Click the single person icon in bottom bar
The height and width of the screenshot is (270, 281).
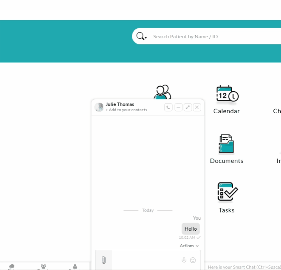[x=75, y=266]
